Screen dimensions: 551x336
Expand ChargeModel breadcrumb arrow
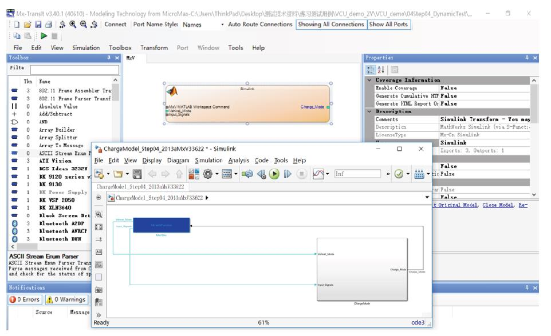207,198
